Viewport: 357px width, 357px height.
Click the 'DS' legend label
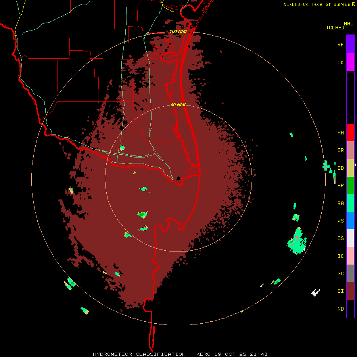click(340, 238)
